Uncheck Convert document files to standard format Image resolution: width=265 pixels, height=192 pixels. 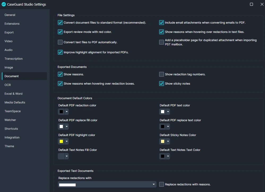tap(60, 23)
